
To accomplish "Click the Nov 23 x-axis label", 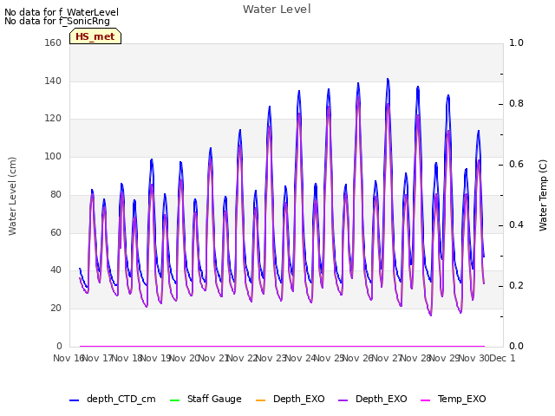I will (271, 358).
